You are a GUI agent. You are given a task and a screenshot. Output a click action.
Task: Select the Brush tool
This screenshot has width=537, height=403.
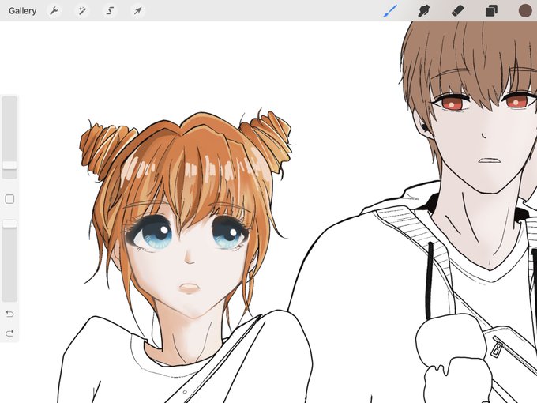tap(390, 11)
